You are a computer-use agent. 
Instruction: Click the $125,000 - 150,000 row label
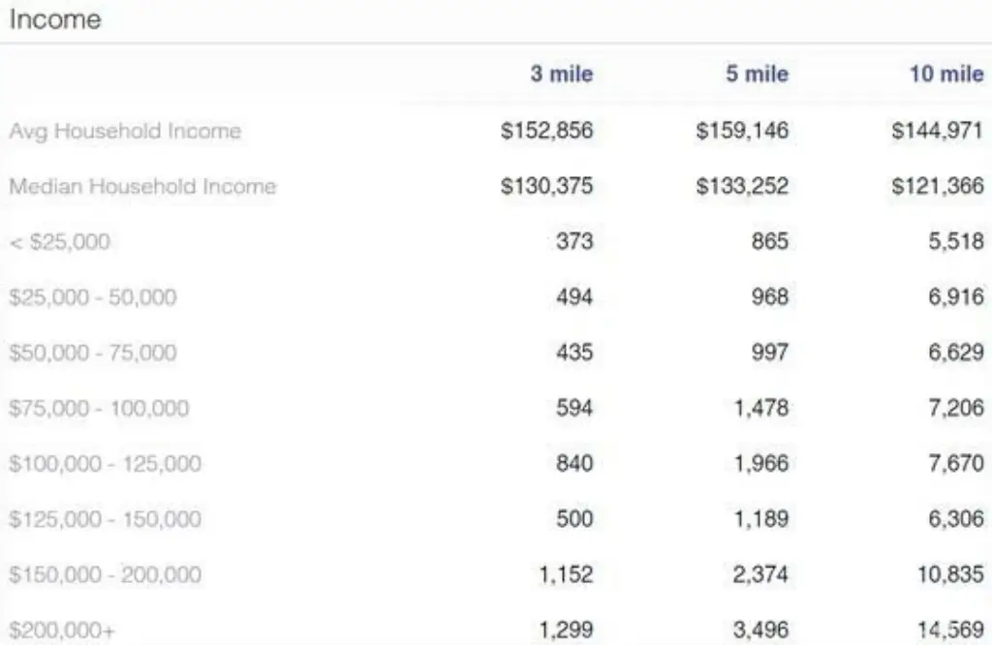[105, 519]
